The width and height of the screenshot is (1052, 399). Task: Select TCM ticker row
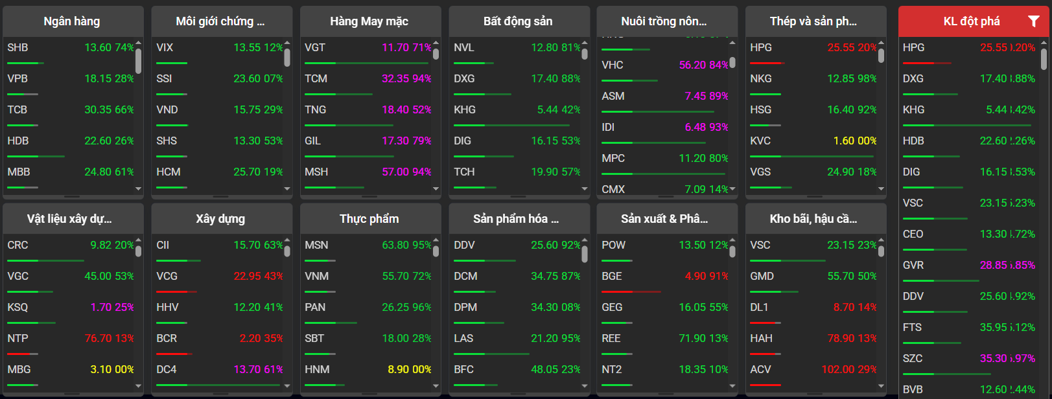(x=367, y=83)
